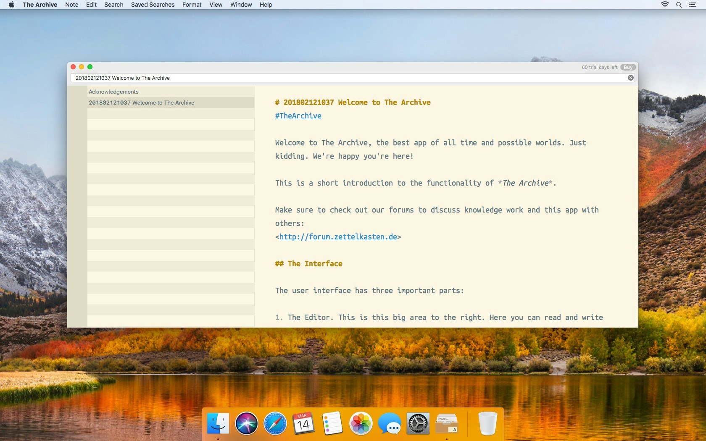Open Notification Center from the menu bar

coord(693,5)
